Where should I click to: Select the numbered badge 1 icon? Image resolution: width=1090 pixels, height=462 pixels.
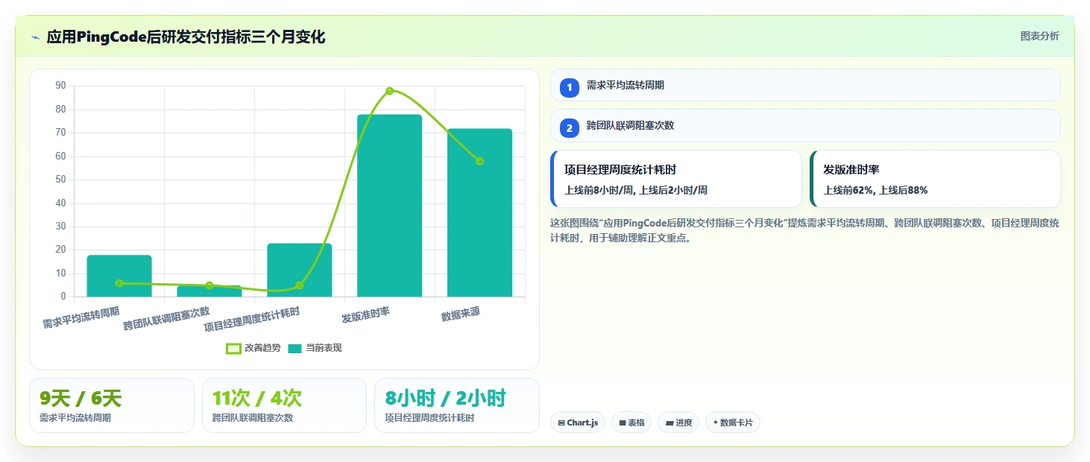coord(570,88)
